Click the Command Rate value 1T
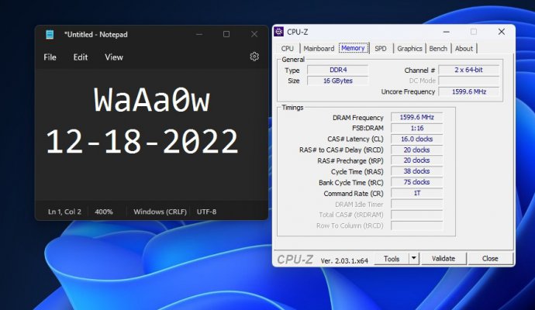Image resolution: width=535 pixels, height=310 pixels. coord(416,193)
